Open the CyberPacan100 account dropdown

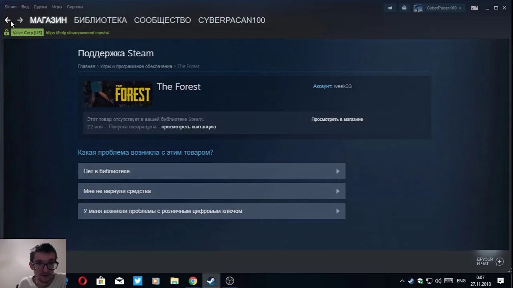(444, 8)
